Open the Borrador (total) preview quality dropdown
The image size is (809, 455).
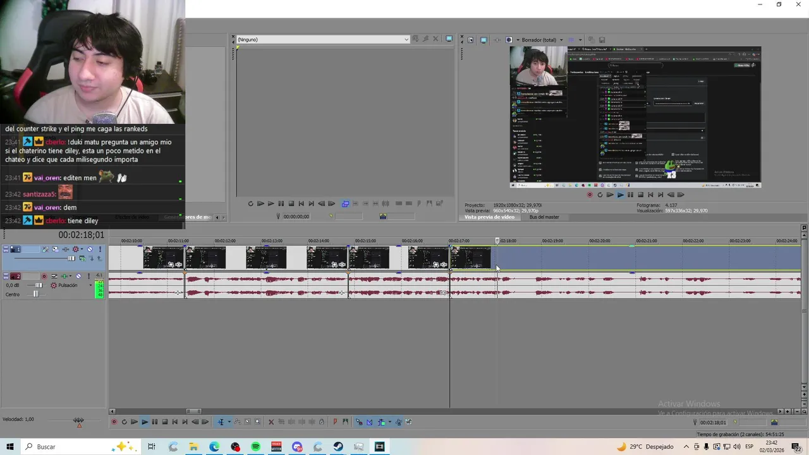561,40
